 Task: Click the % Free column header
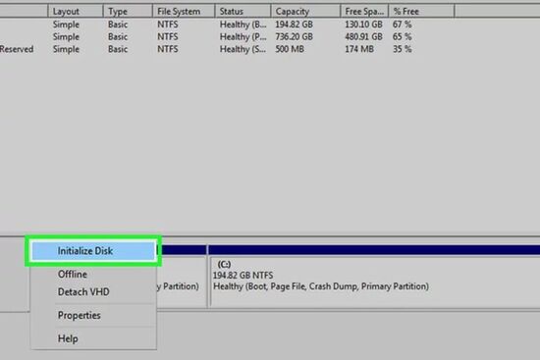point(421,12)
